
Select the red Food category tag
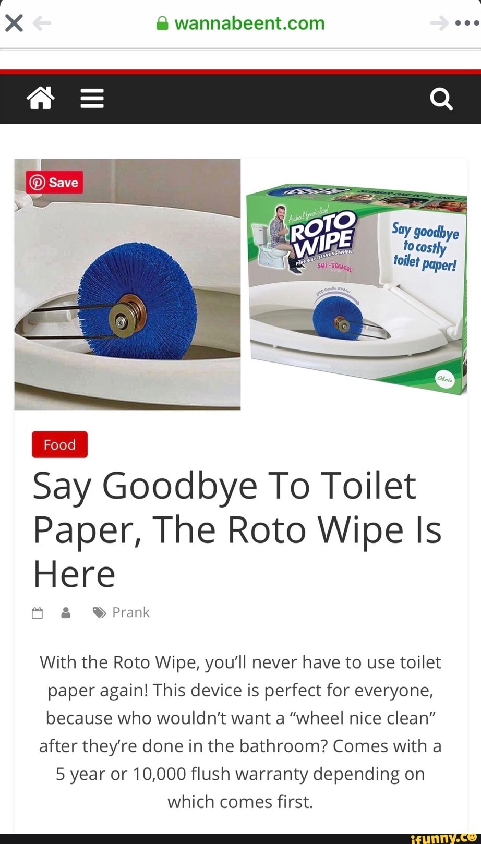click(x=59, y=444)
